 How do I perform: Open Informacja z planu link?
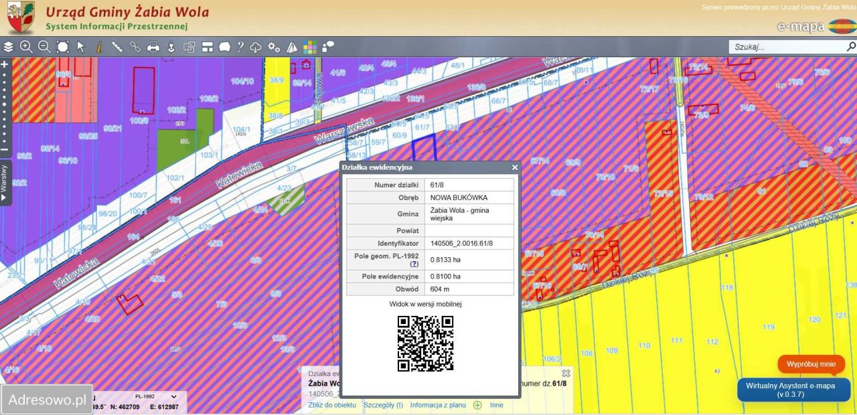[x=437, y=405]
